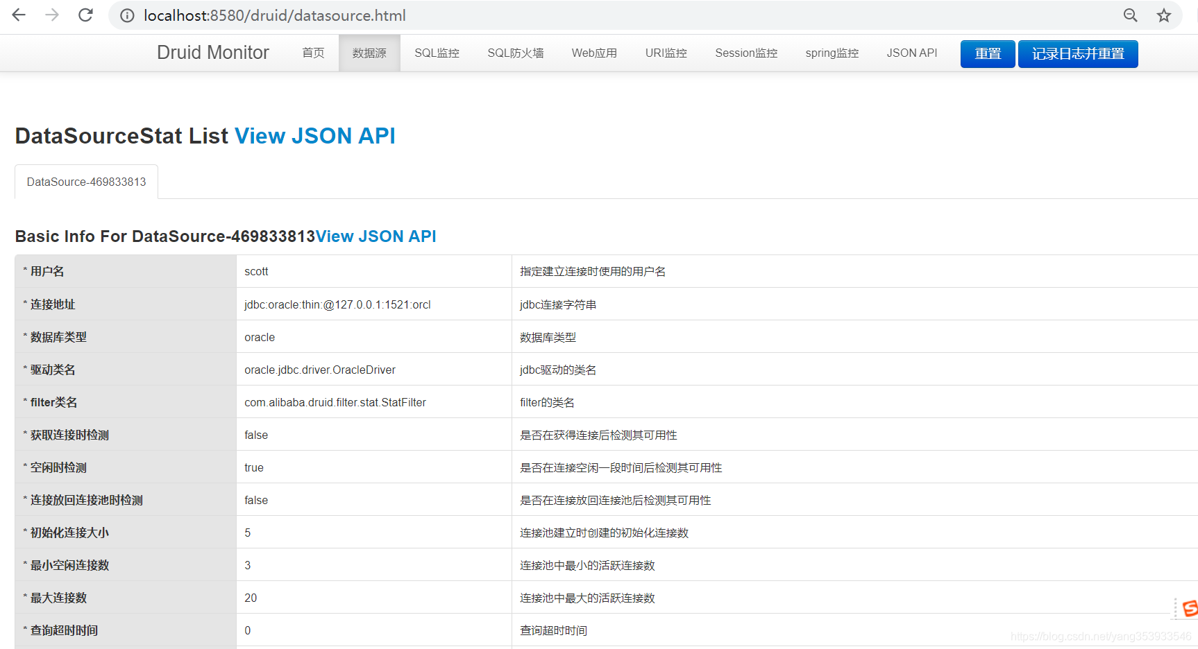Viewport: 1198px width, 649px height.
Task: Go to the URI监控 page
Action: (666, 53)
